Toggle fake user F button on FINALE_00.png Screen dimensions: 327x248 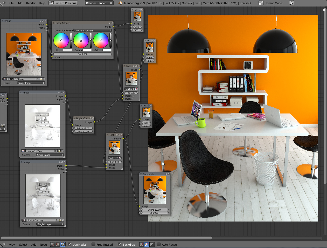pyautogui.click(x=37, y=79)
